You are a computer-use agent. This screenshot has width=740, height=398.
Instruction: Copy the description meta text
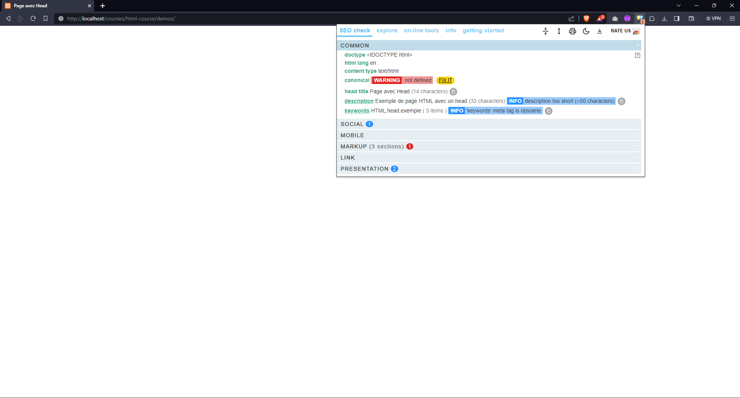pos(621,101)
